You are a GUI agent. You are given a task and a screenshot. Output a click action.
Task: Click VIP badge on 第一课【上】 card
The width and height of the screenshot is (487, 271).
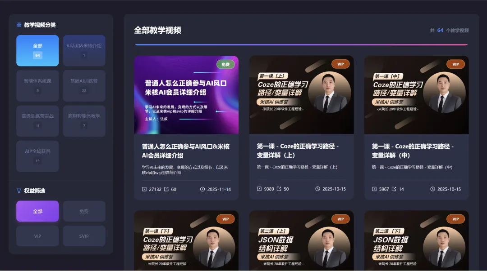pyautogui.click(x=341, y=64)
